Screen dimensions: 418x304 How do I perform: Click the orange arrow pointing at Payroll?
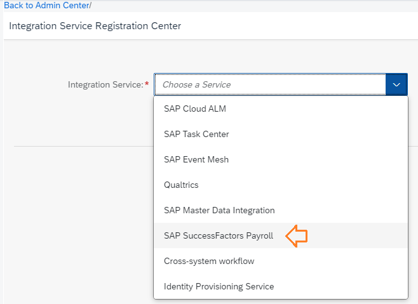tap(297, 236)
